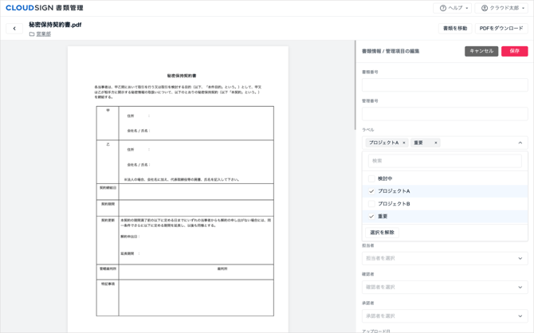Click the 選択を解除 button

(382, 233)
